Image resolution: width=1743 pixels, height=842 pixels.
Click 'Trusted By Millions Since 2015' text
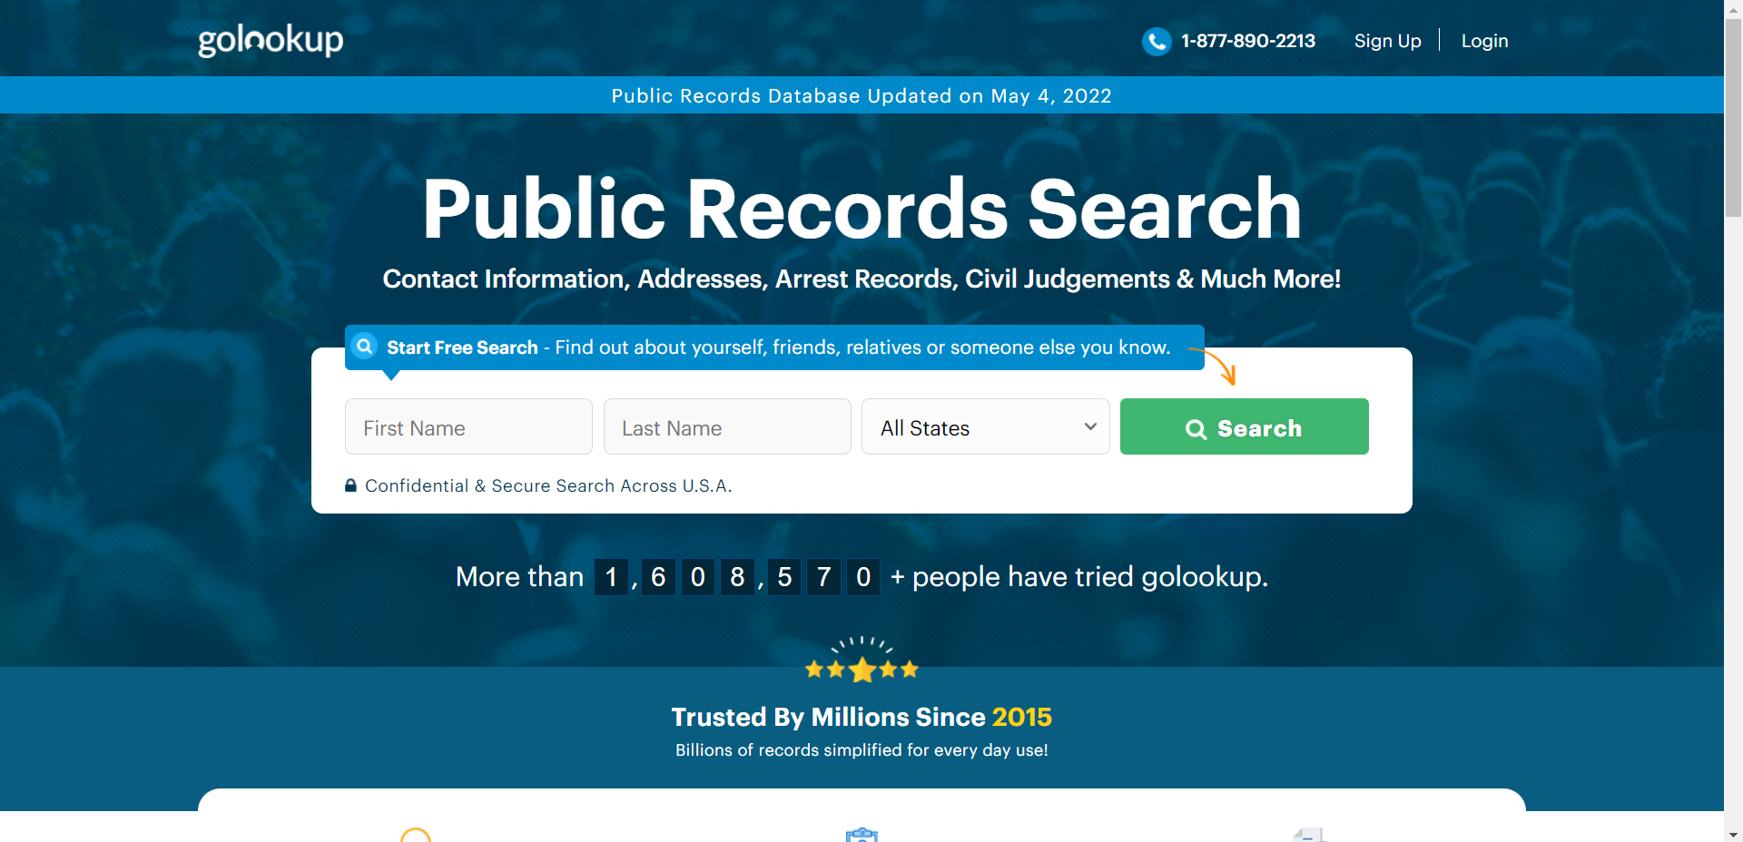862,717
